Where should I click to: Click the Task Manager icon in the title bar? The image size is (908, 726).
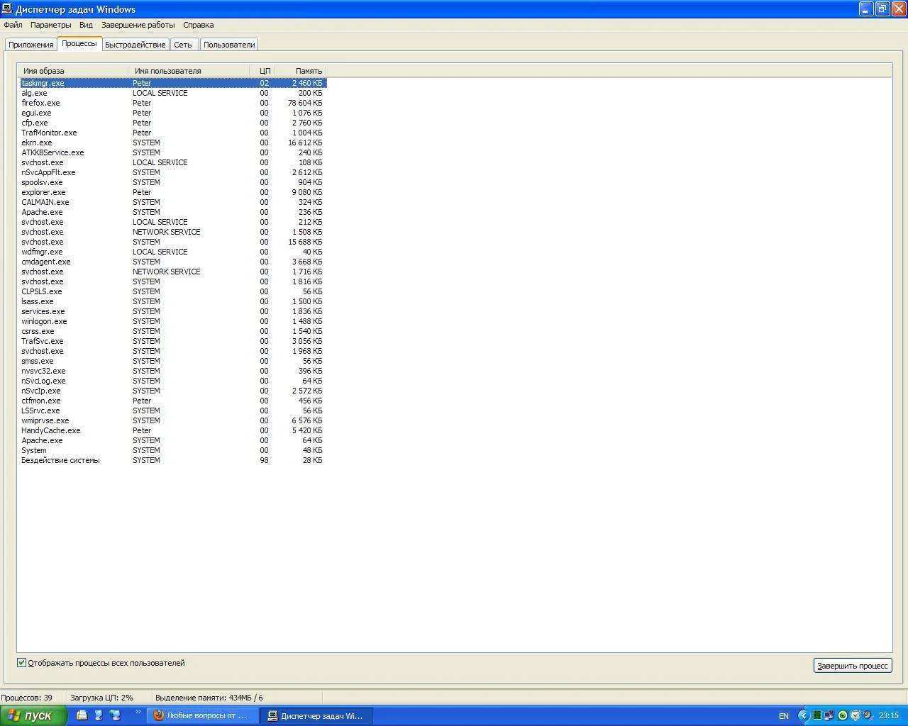tap(6, 9)
